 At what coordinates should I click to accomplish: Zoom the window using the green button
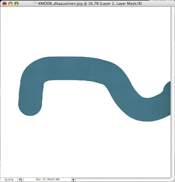pos(16,4)
